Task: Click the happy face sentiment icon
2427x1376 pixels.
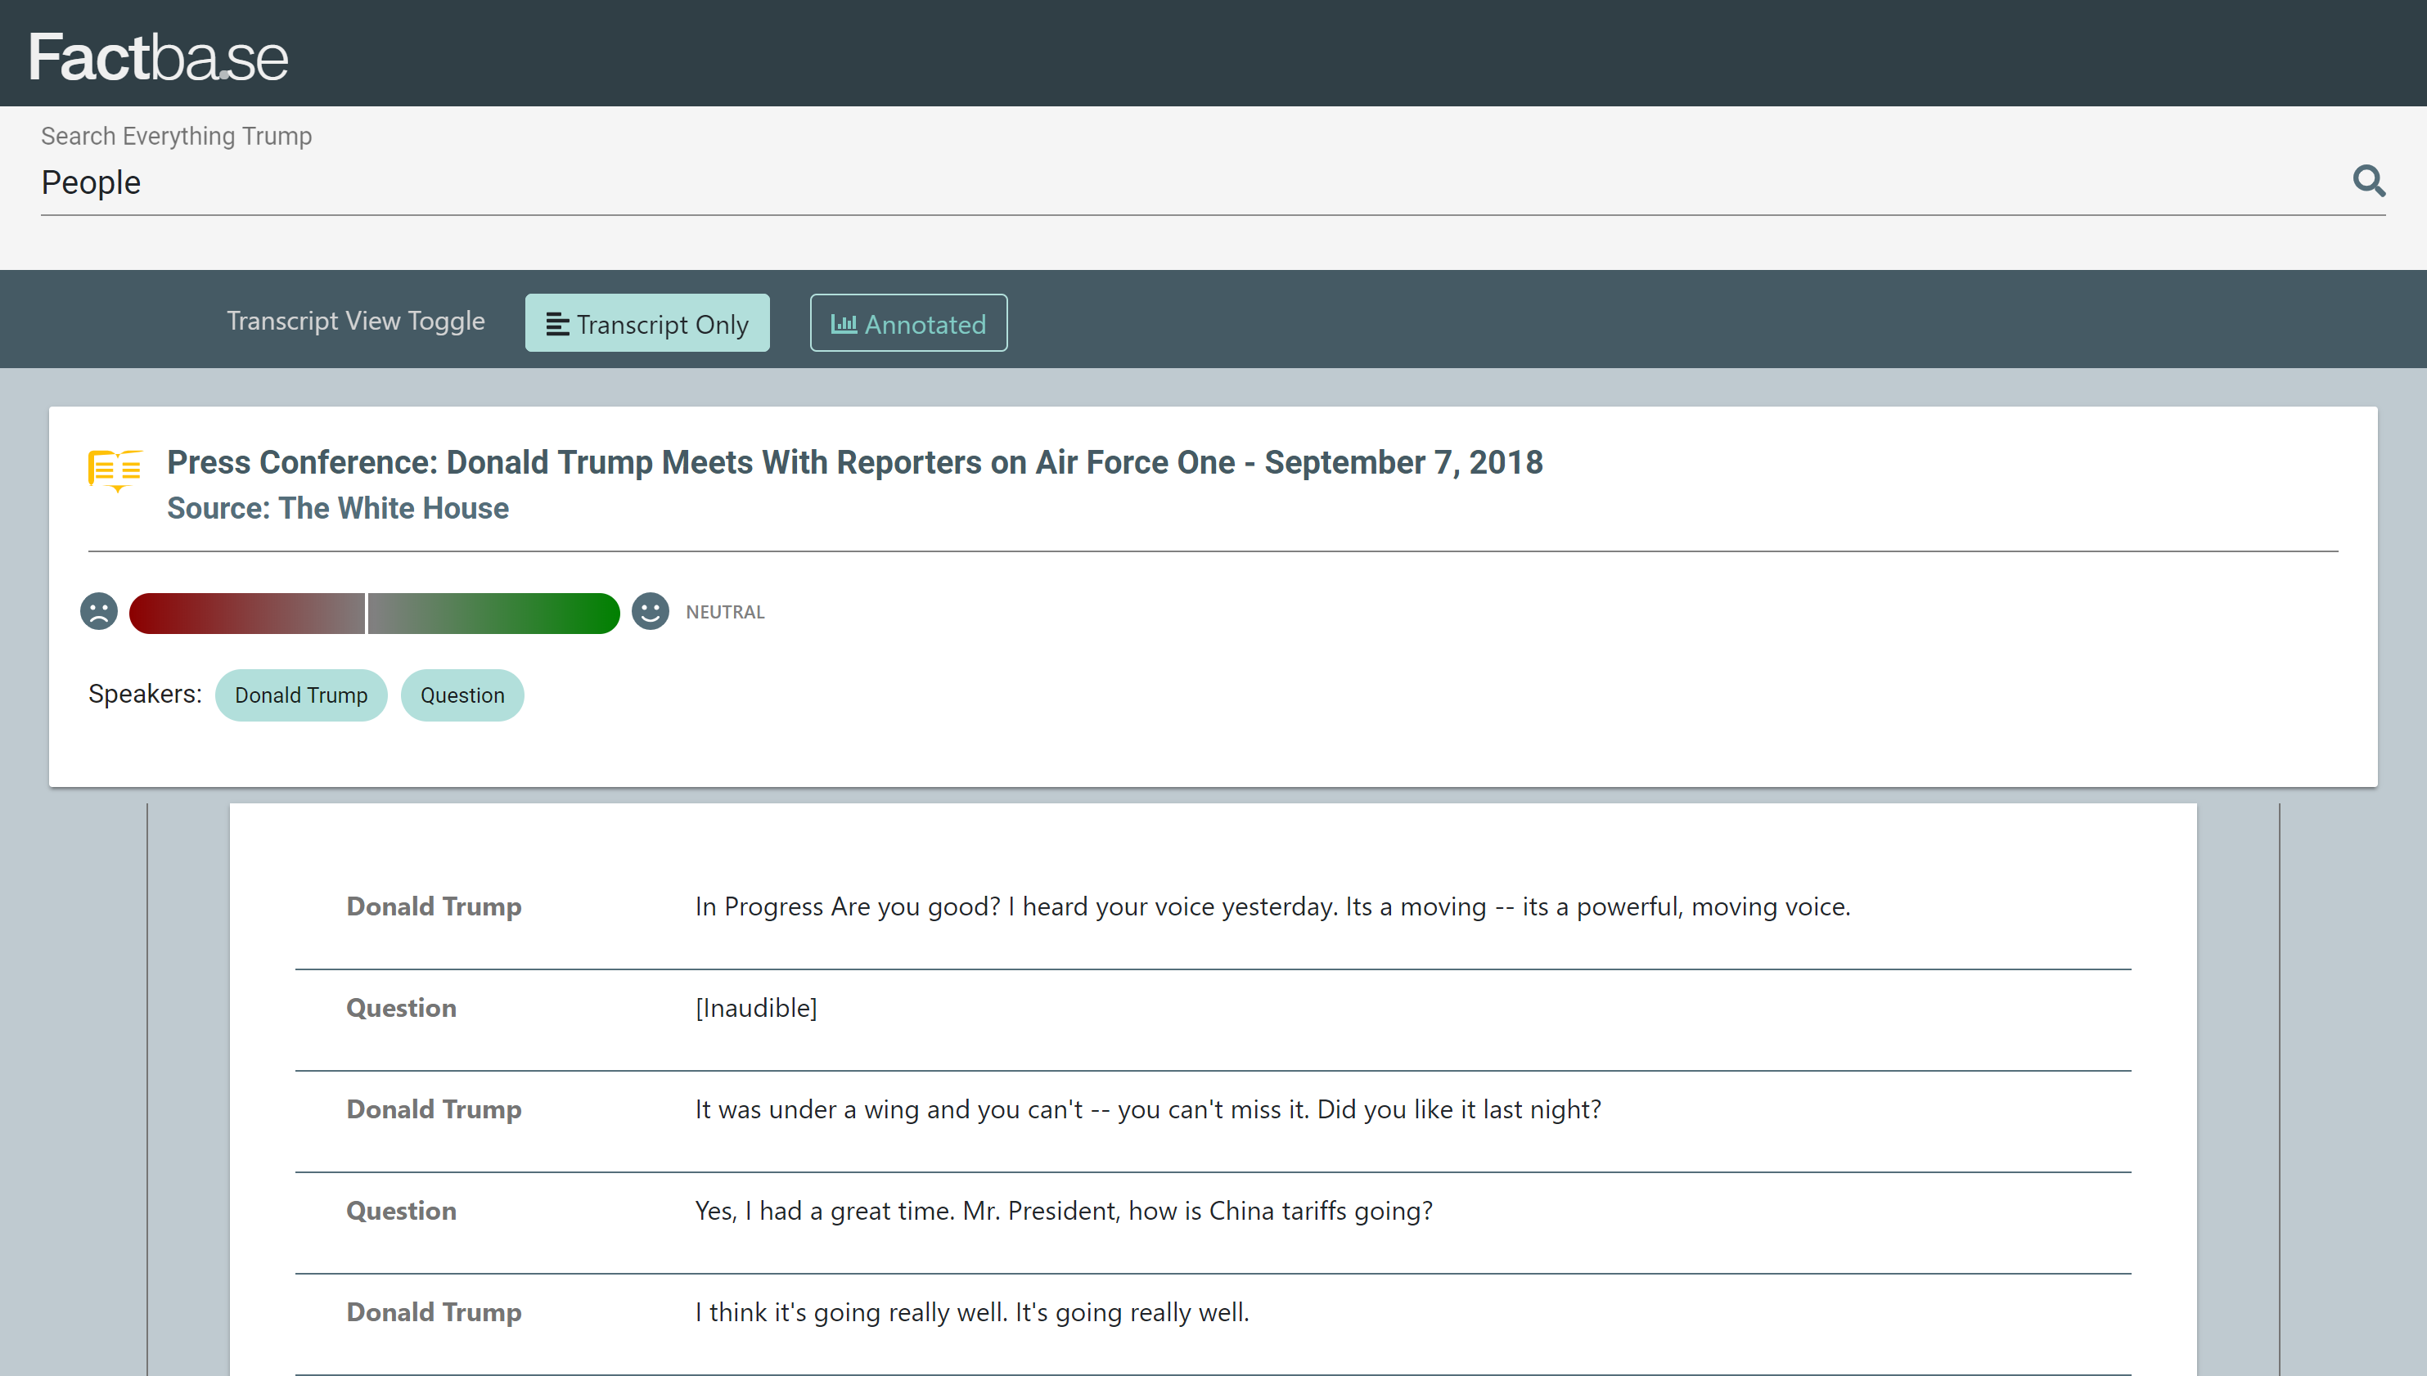Action: coord(651,611)
